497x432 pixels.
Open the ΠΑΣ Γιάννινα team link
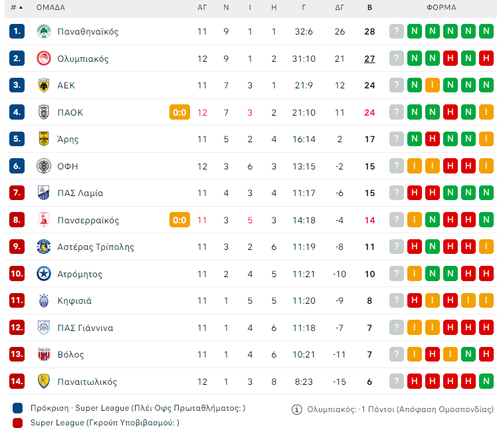pyautogui.click(x=85, y=328)
